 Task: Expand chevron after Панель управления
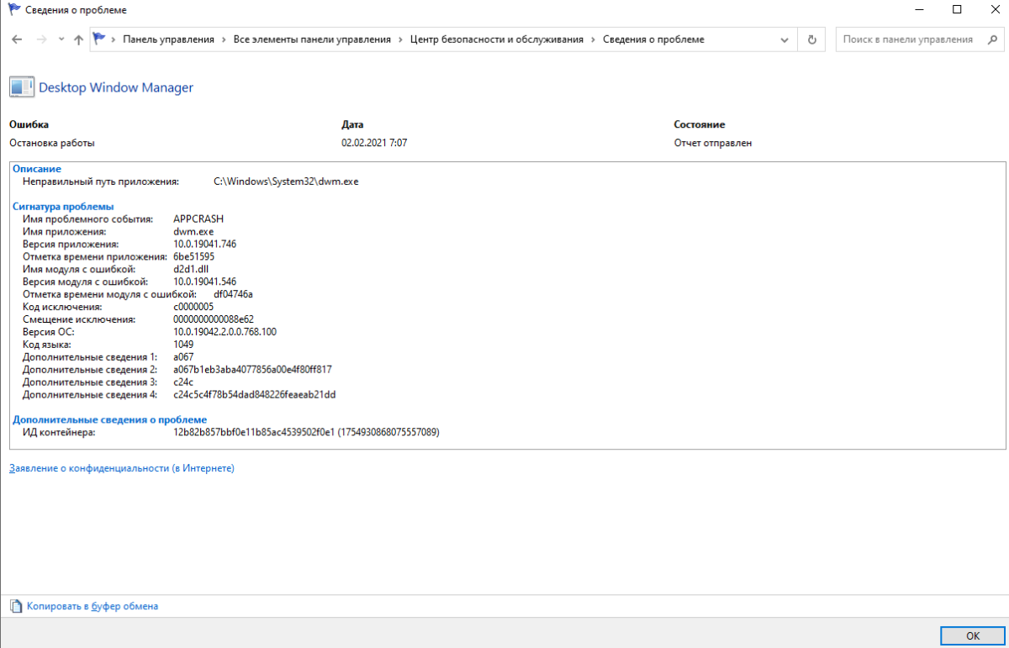click(x=225, y=40)
